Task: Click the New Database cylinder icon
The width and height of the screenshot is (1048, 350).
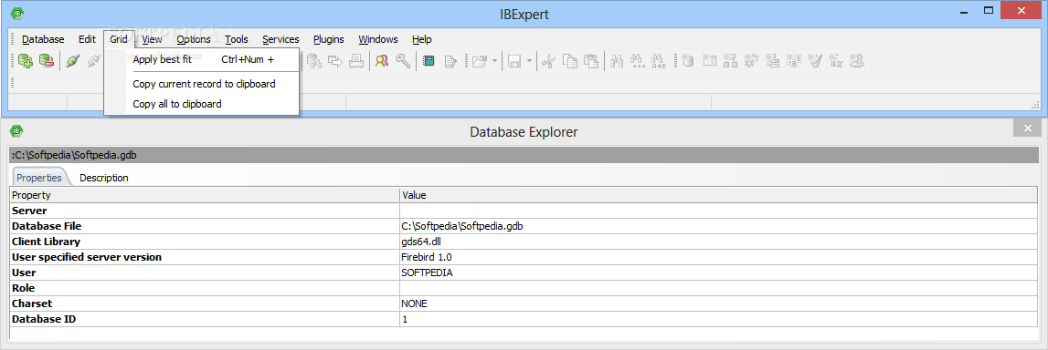Action: coord(688,61)
